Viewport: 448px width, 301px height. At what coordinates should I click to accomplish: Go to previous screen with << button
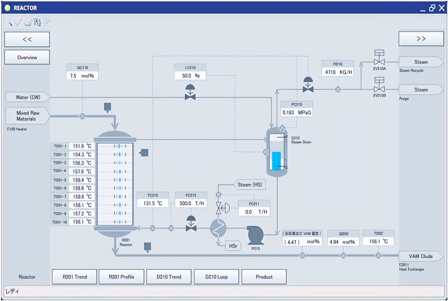click(27, 39)
